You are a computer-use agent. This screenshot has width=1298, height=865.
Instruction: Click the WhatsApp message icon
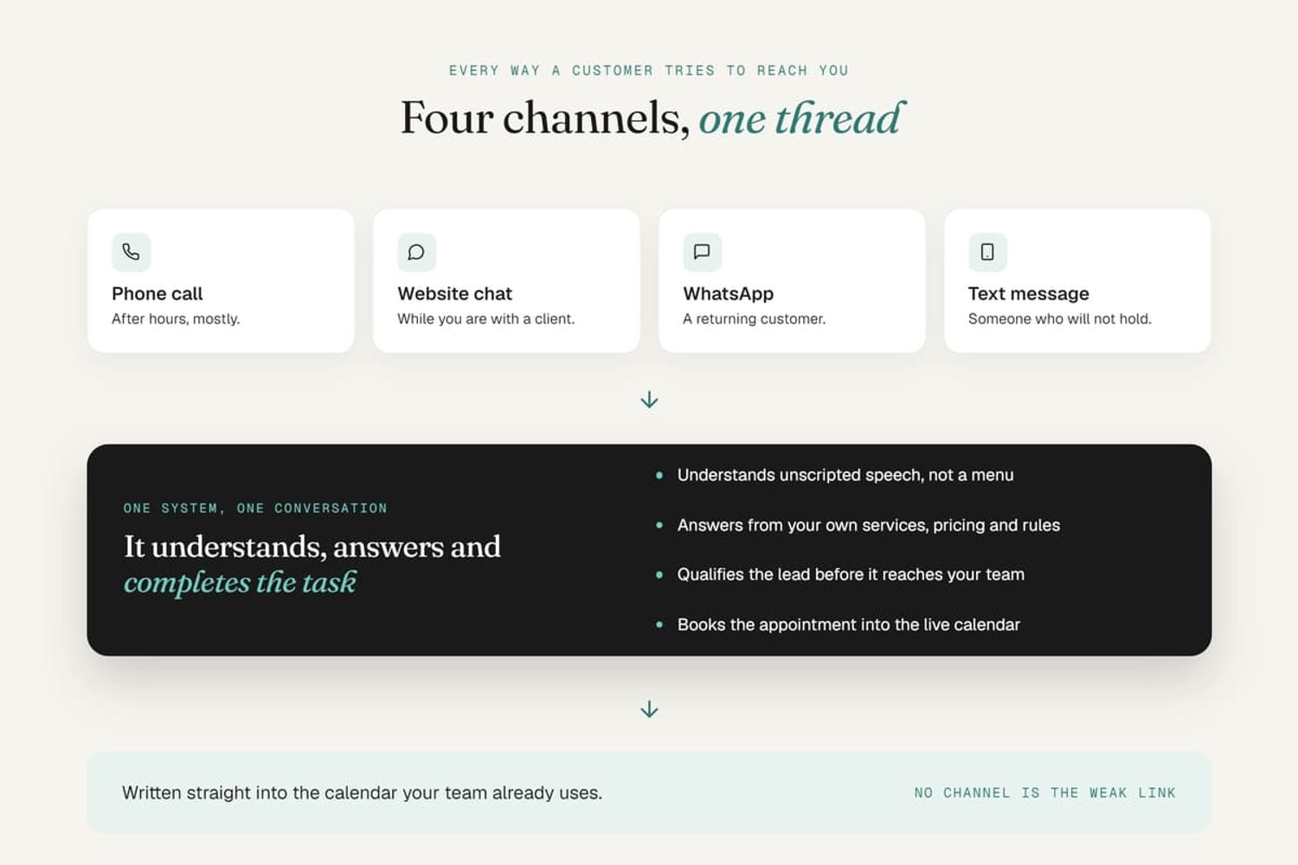(x=702, y=252)
